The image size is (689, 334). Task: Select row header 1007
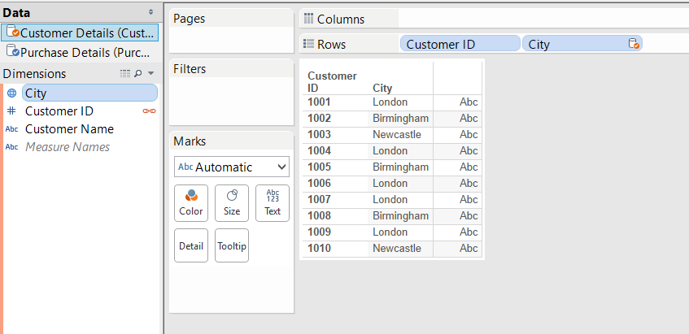tap(319, 200)
